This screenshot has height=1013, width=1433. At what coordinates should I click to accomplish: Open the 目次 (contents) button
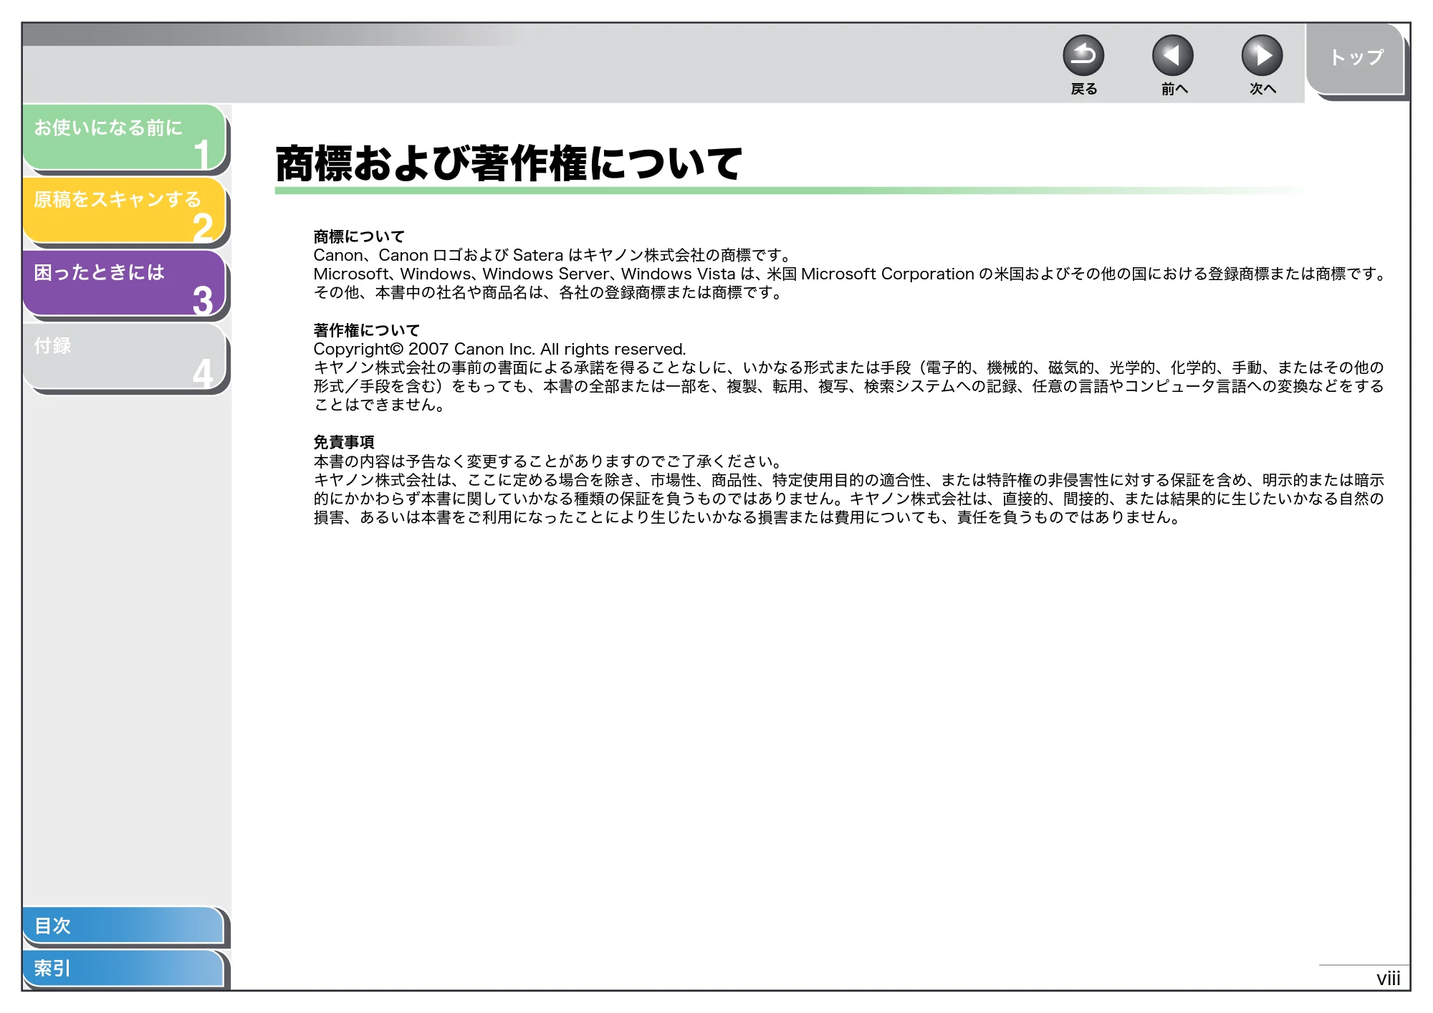tap(123, 926)
